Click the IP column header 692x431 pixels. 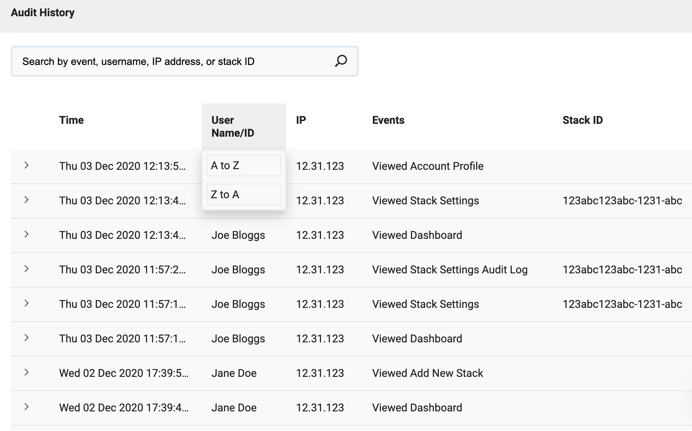(x=301, y=120)
